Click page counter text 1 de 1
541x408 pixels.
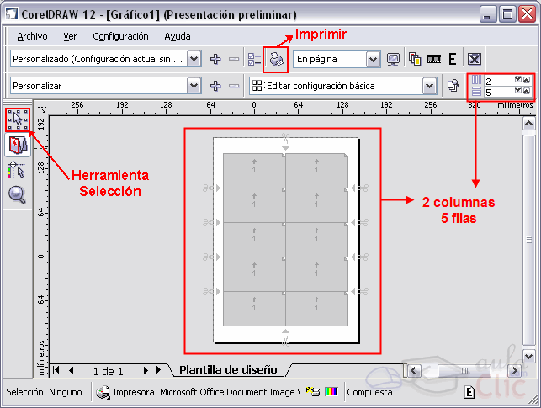[x=108, y=372]
